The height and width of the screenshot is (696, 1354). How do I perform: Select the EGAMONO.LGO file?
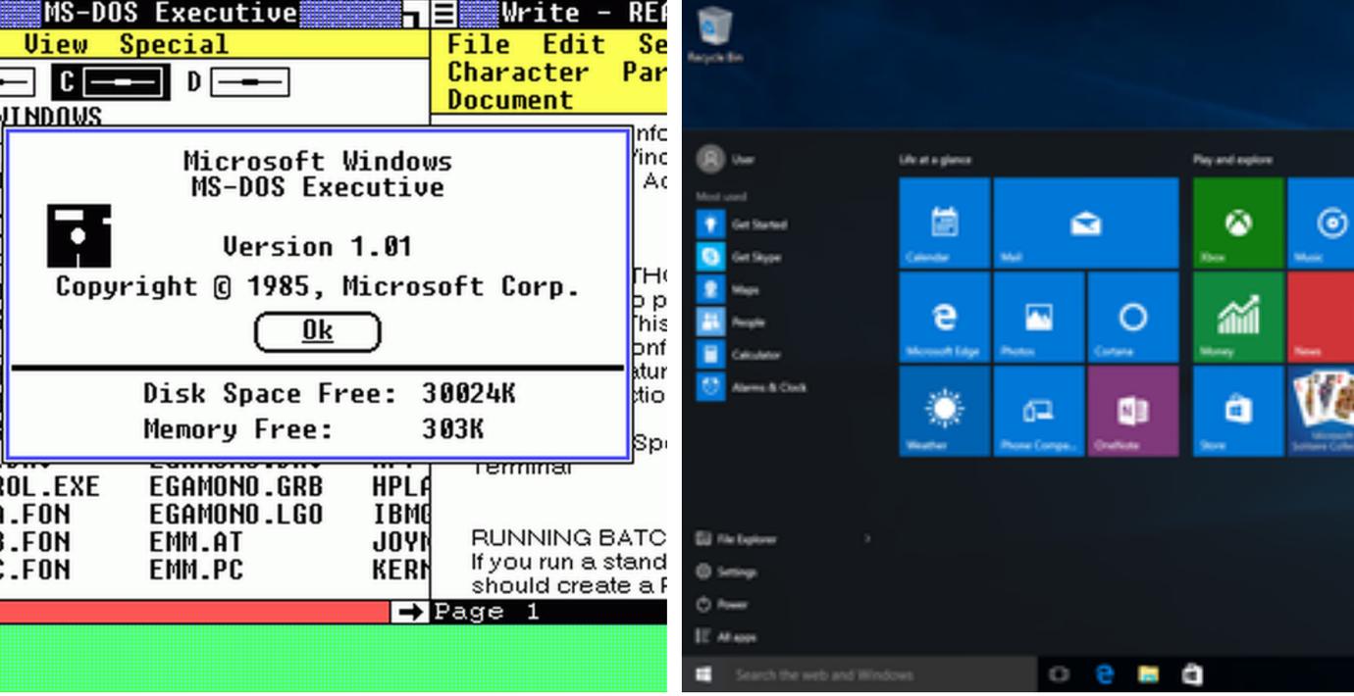coord(235,515)
